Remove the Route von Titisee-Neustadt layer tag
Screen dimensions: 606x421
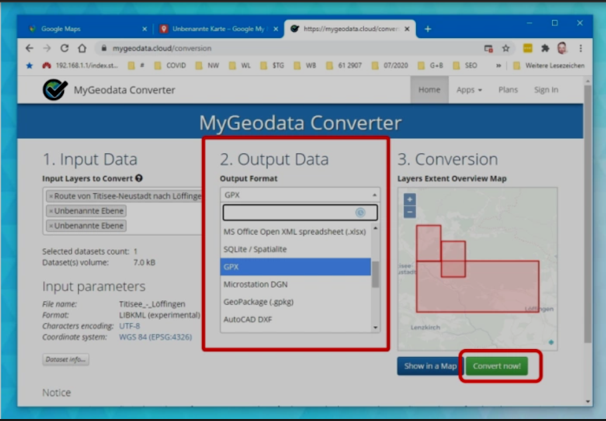point(51,197)
